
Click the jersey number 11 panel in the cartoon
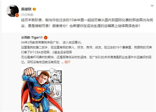pyautogui.click(x=55, y=91)
